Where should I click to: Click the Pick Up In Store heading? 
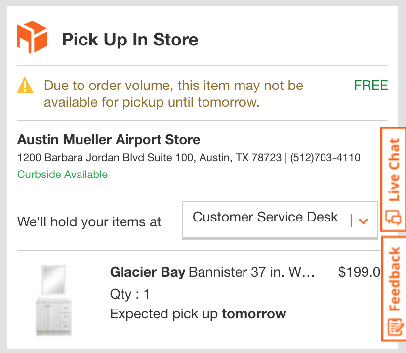[130, 40]
